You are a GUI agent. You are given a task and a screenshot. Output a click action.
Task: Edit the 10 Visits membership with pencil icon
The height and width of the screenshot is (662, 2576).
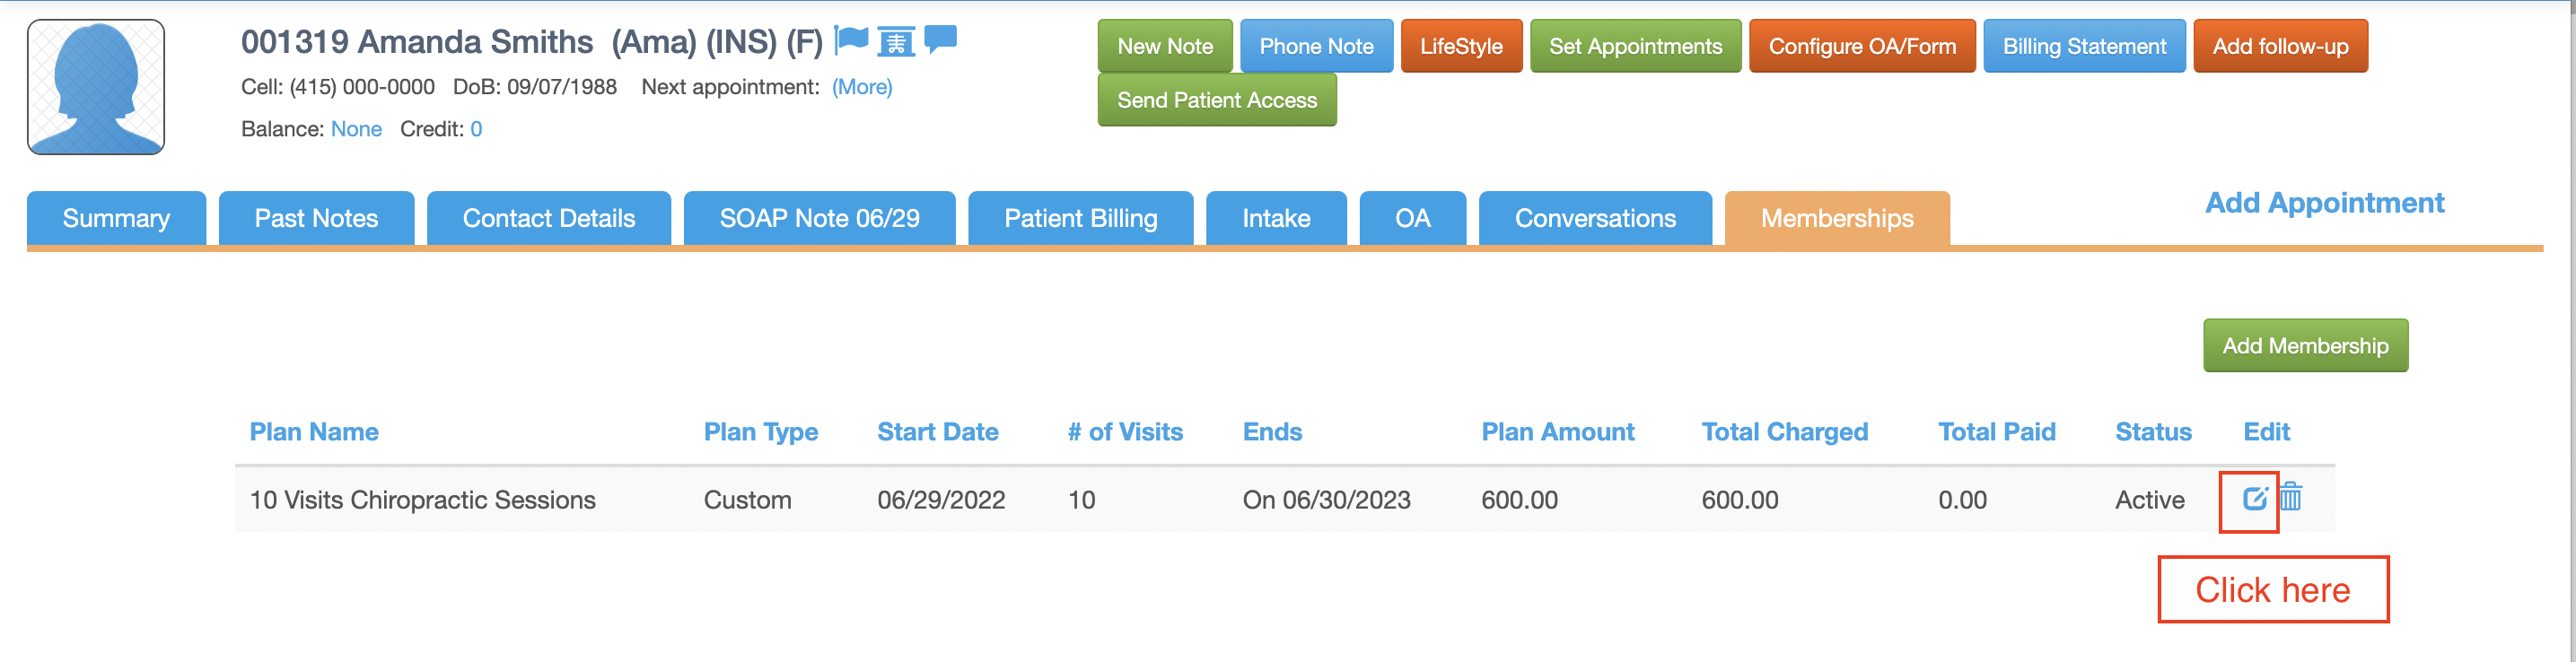2254,498
